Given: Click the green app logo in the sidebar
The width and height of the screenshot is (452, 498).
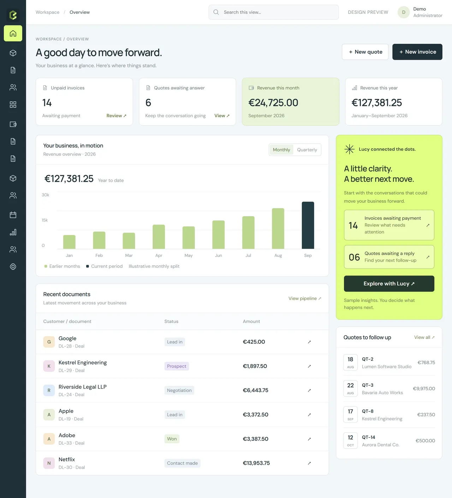Looking at the screenshot, I should [x=13, y=15].
